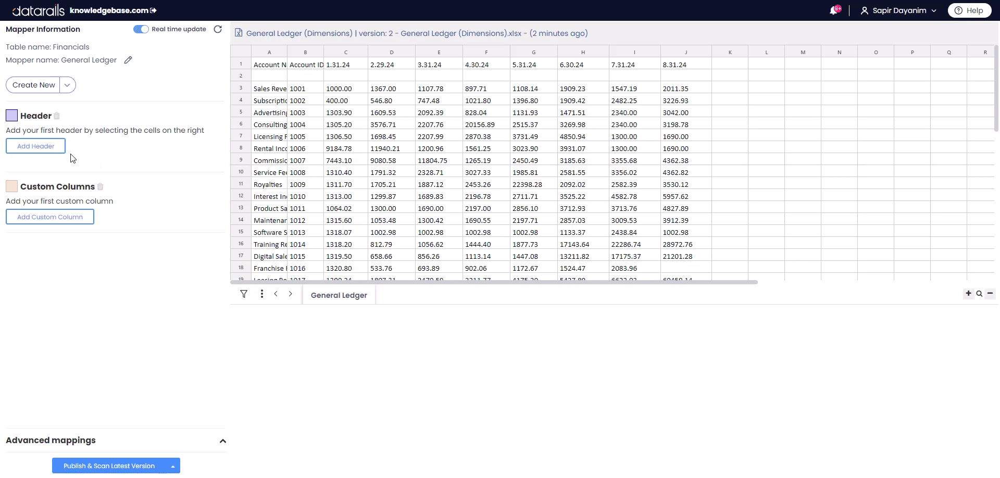
Task: Zoom out with the minus icon
Action: point(990,294)
